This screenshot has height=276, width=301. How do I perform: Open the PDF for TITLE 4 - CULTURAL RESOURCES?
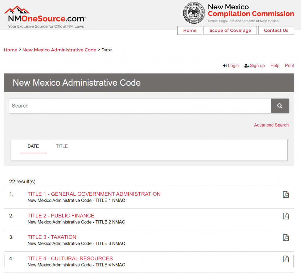coord(286,259)
